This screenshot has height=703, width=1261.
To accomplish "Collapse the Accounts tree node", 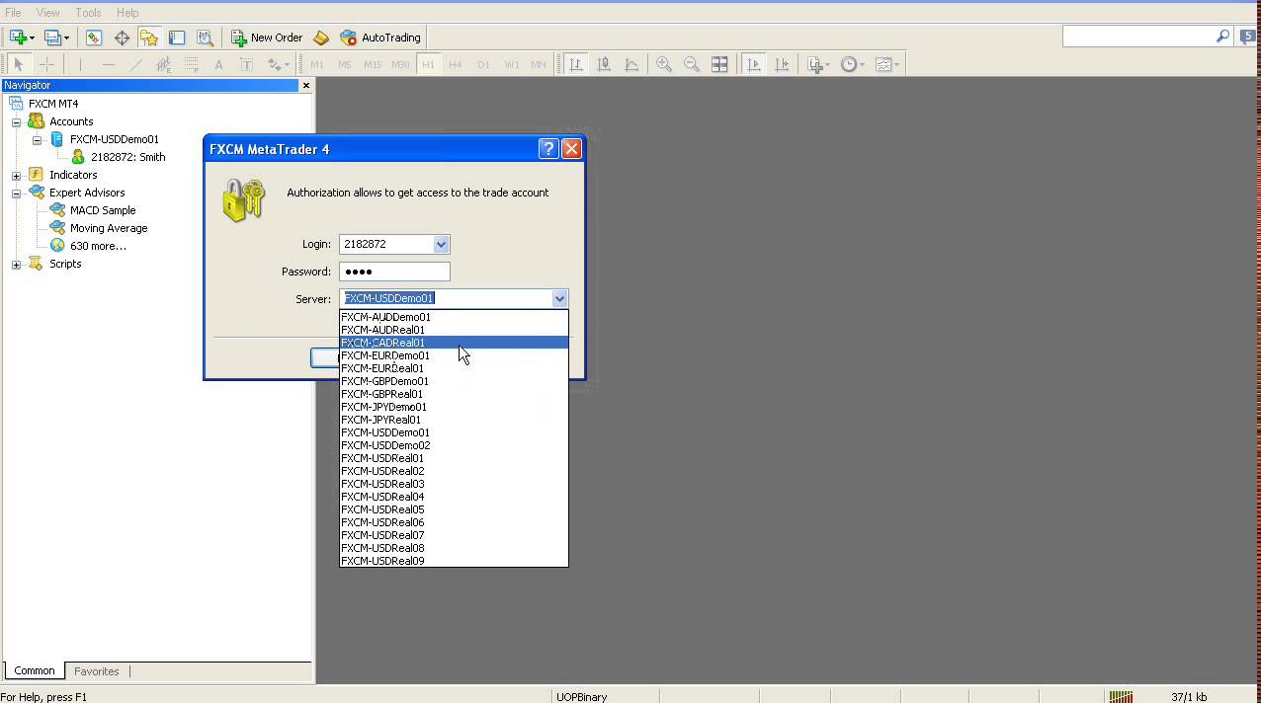I will (x=16, y=121).
